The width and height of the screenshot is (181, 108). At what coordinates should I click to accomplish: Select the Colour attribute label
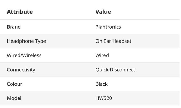coord(14,84)
